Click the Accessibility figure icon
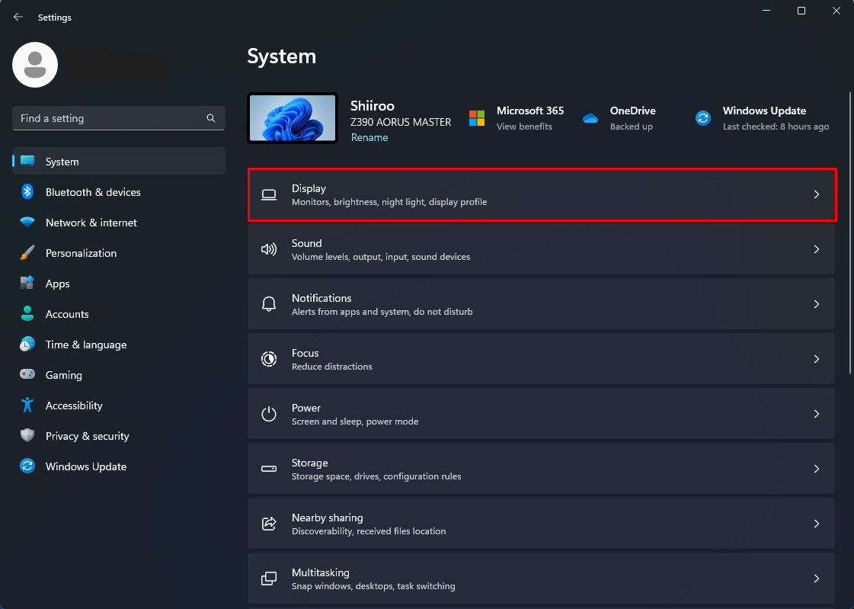Image resolution: width=854 pixels, height=609 pixels. point(27,405)
